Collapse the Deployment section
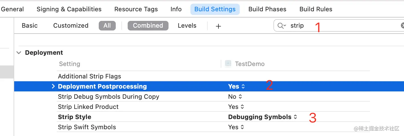404x136 pixels. point(19,53)
